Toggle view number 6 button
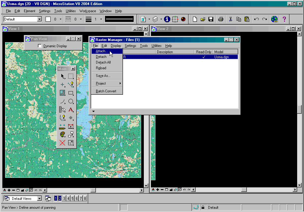The height and width of the screenshot is (212, 304). pyautogui.click(x=77, y=198)
